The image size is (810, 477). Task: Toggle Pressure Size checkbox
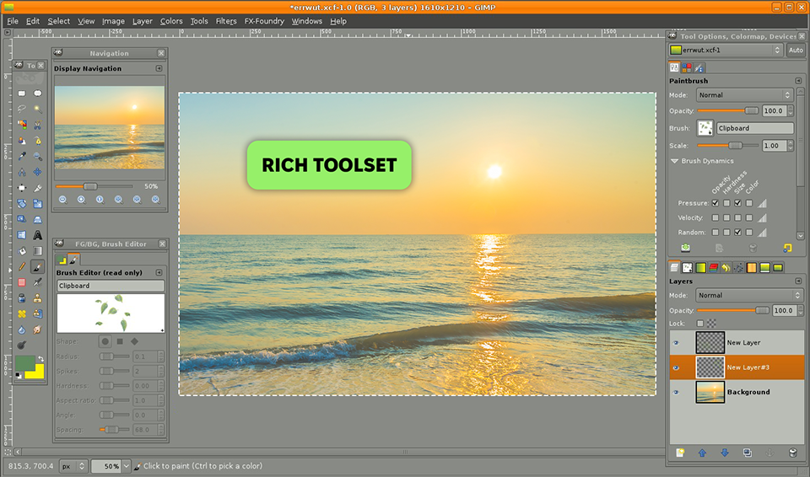(737, 203)
